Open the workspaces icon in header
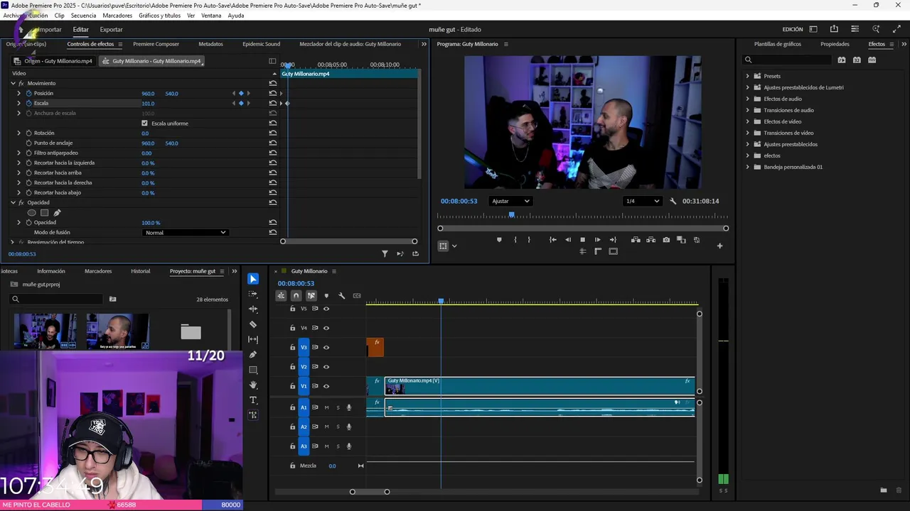Image resolution: width=910 pixels, height=511 pixels. point(813,29)
